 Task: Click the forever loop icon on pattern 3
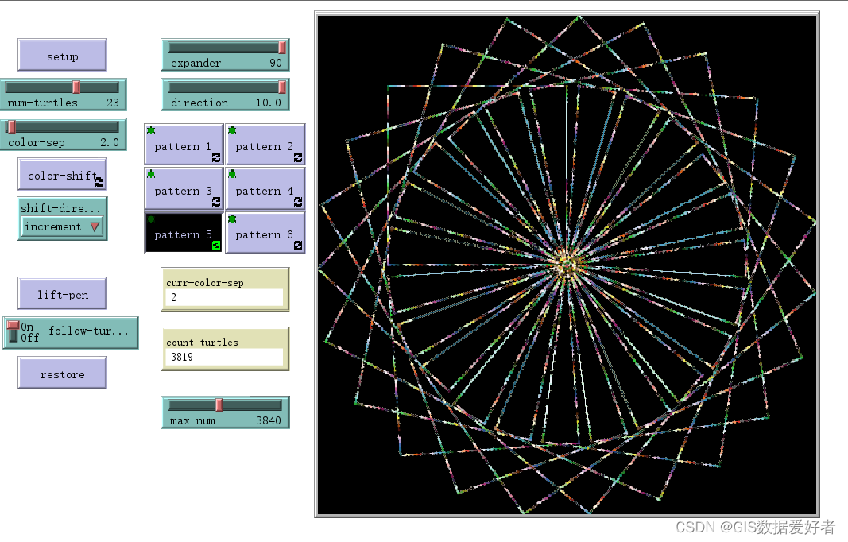click(216, 202)
